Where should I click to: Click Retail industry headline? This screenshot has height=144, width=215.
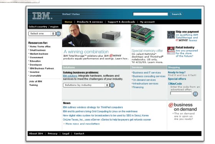(x=185, y=47)
